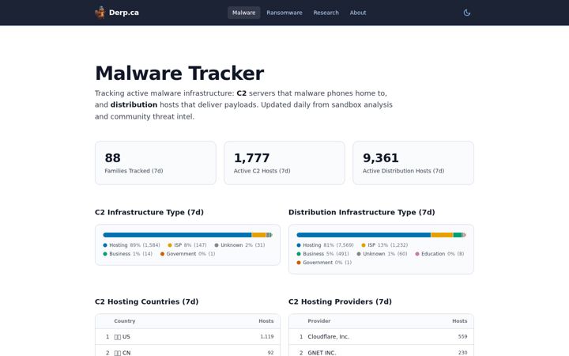Click blue dot beside Hosting 81%
Image resolution: width=569 pixels, height=356 pixels.
pos(299,245)
